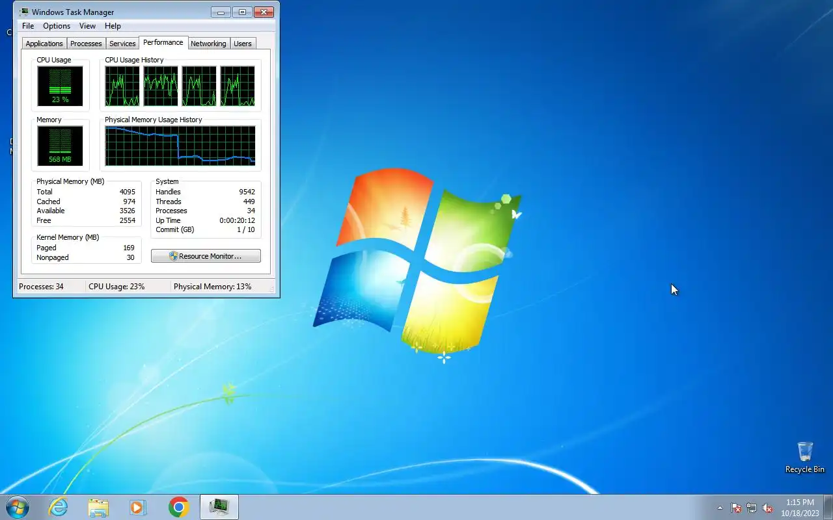Image resolution: width=833 pixels, height=520 pixels.
Task: Click the Paged kernel memory value 169
Action: pos(129,248)
